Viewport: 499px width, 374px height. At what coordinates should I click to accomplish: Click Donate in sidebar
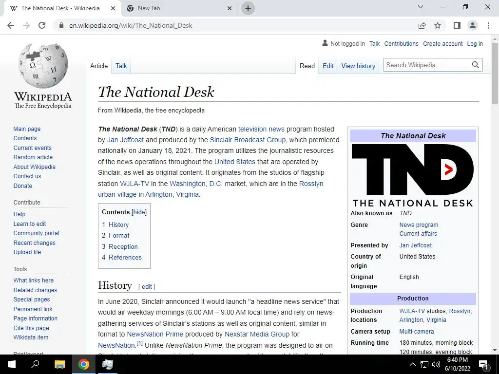click(22, 186)
